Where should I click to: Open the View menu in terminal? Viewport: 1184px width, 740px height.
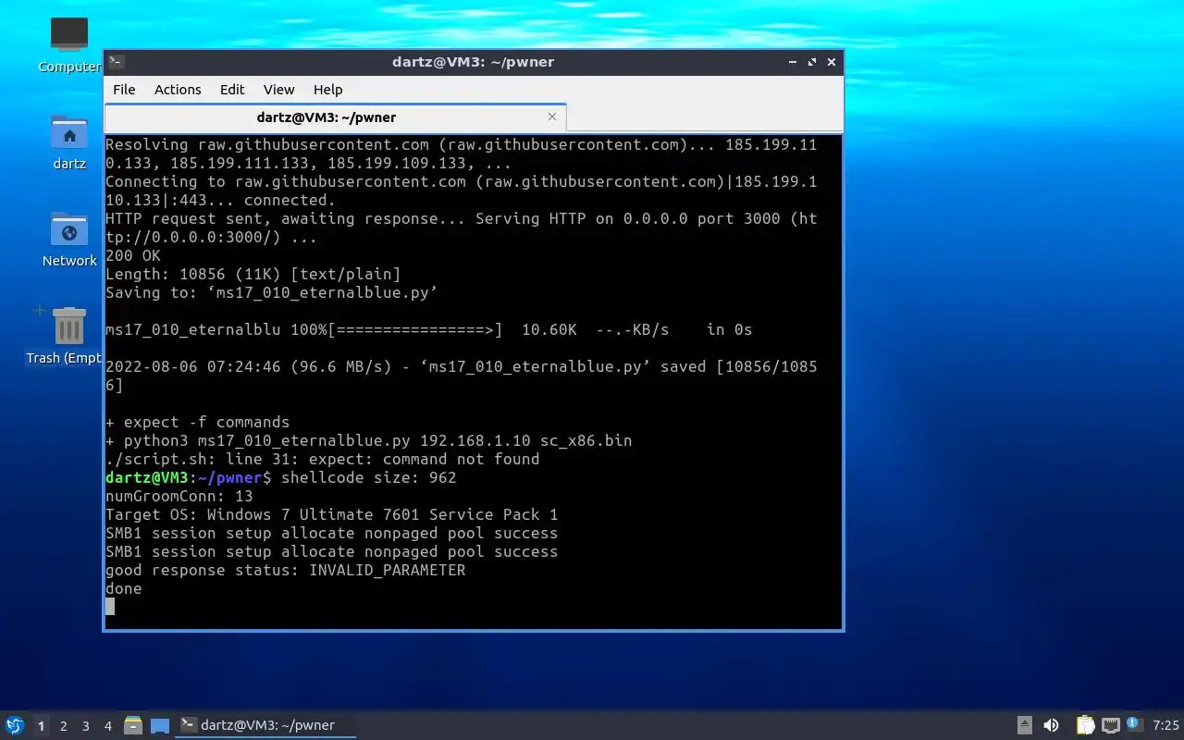278,90
